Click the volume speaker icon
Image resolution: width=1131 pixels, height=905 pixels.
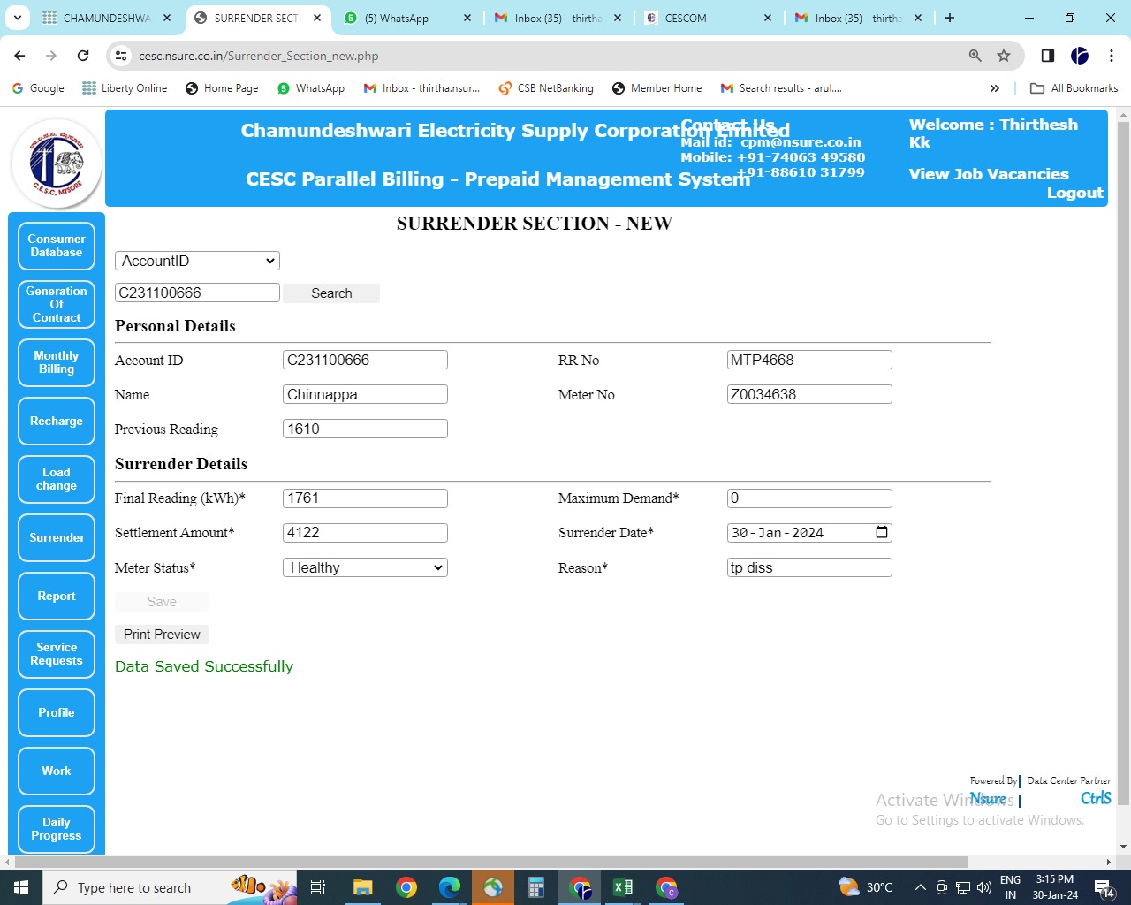984,887
